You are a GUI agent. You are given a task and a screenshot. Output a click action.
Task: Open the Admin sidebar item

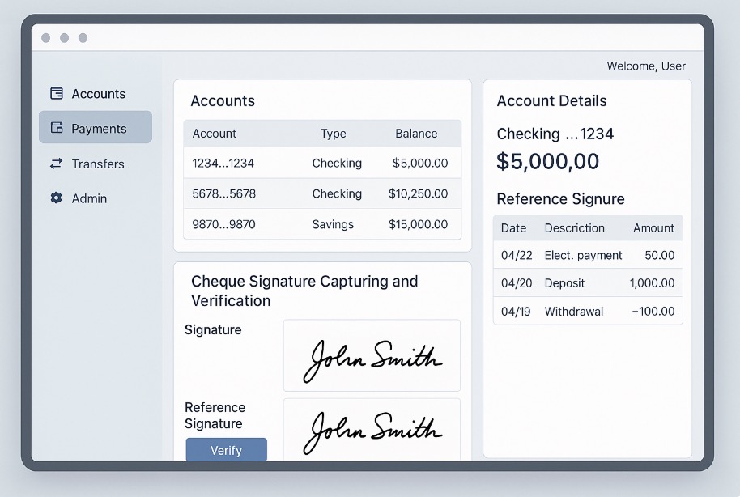96,198
